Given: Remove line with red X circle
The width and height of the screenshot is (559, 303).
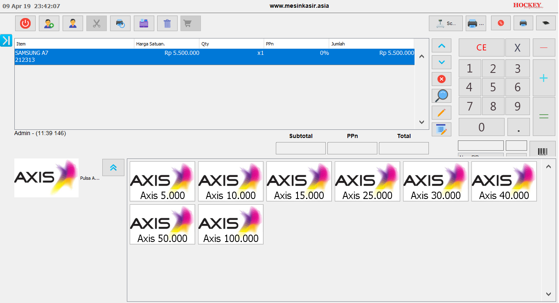Looking at the screenshot, I should (x=442, y=79).
